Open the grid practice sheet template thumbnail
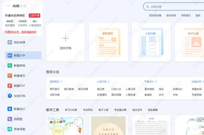This screenshot has width=204, height=135. point(151,125)
